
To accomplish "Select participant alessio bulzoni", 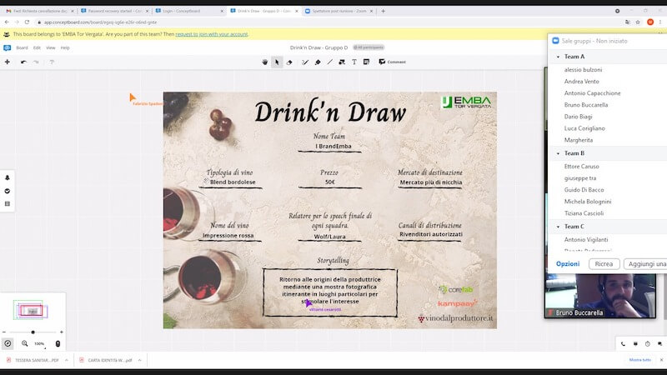I will click(x=583, y=70).
